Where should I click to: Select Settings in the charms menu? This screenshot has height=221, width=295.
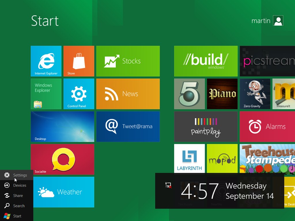[x=16, y=175]
